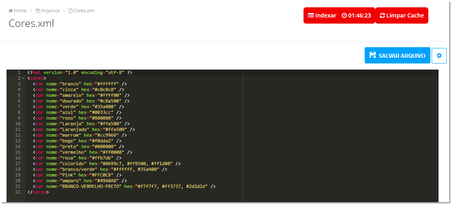The width and height of the screenshot is (452, 205).
Task: Save the file with Salvar Arquivo
Action: pyautogui.click(x=397, y=55)
